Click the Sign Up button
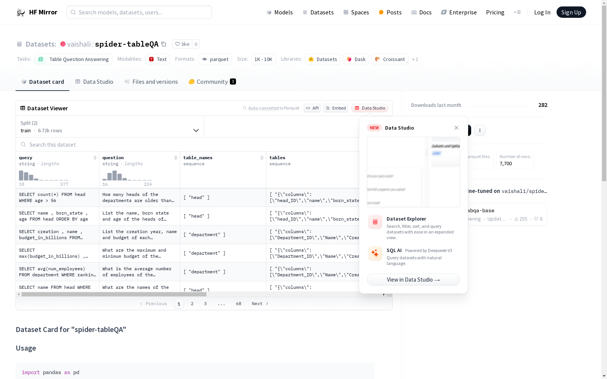The height and width of the screenshot is (379, 607). pos(571,12)
